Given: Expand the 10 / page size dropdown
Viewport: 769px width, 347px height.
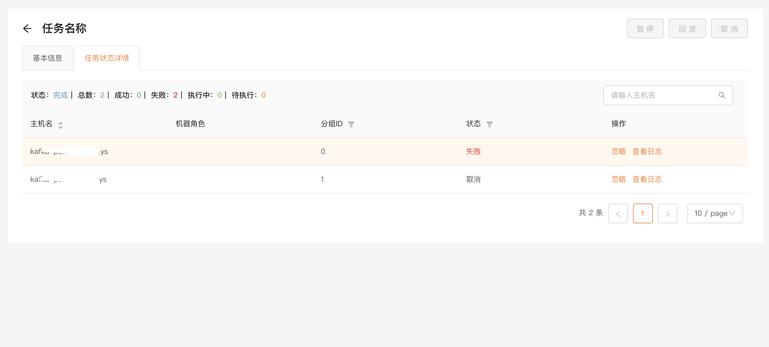Looking at the screenshot, I should [715, 213].
